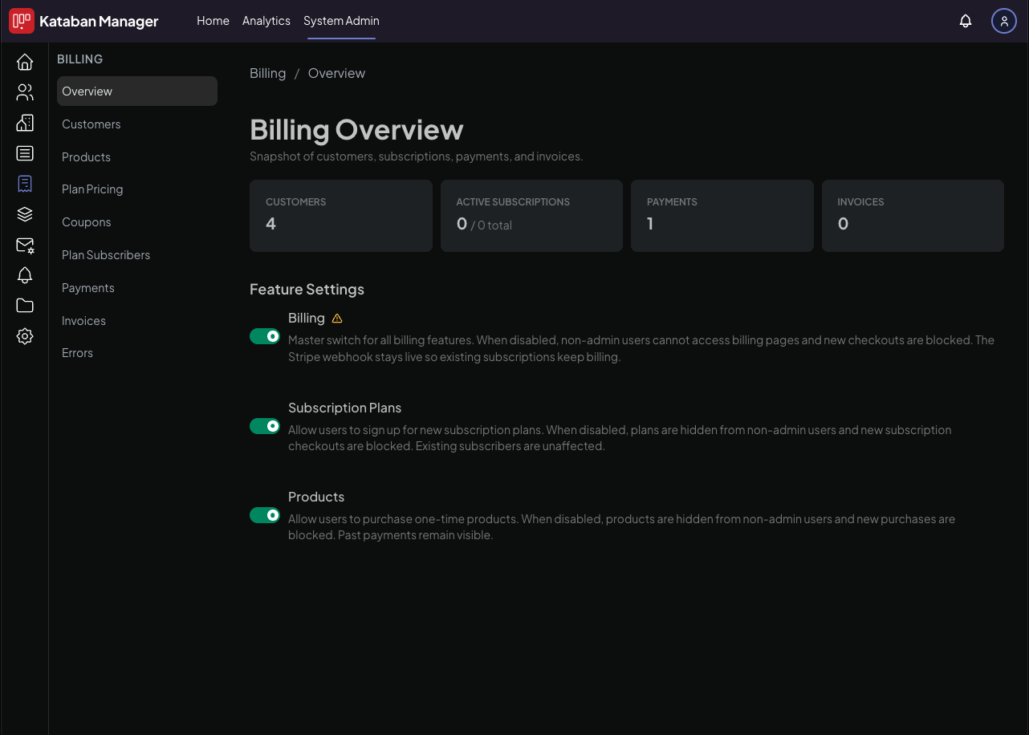Toggle the Billing master switch
Image resolution: width=1029 pixels, height=735 pixels.
[265, 336]
